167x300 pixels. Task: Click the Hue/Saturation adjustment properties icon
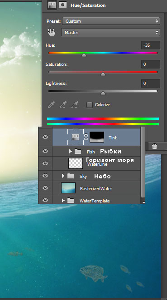point(52,5)
